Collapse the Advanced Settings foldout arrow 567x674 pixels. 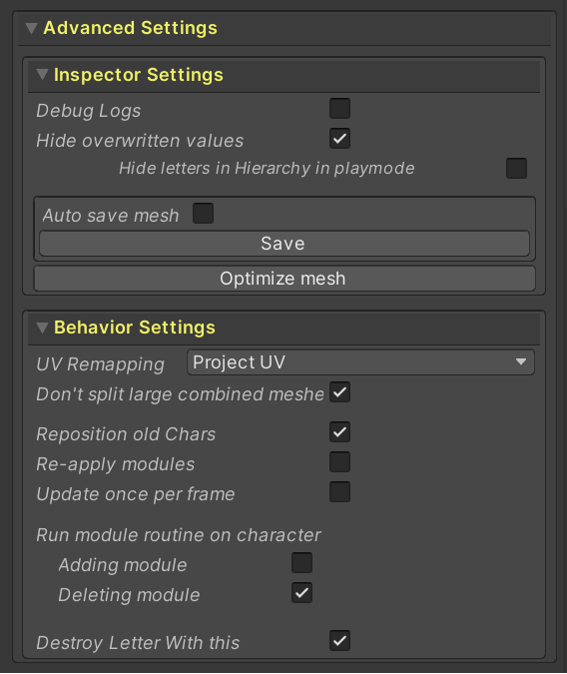(x=31, y=29)
